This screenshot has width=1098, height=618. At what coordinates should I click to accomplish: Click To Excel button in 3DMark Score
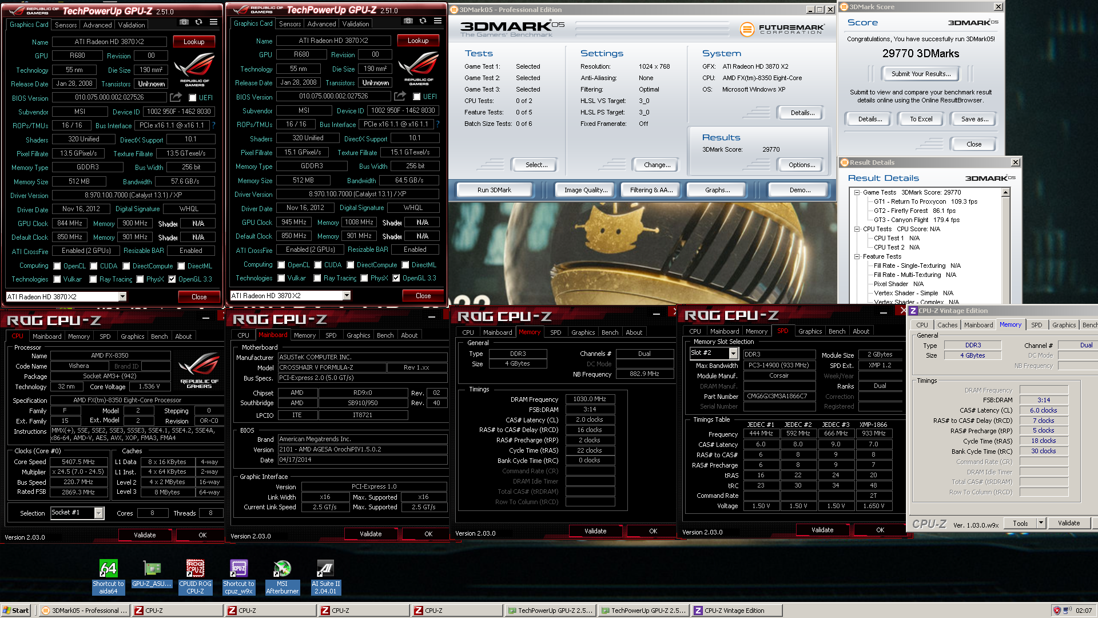921,119
